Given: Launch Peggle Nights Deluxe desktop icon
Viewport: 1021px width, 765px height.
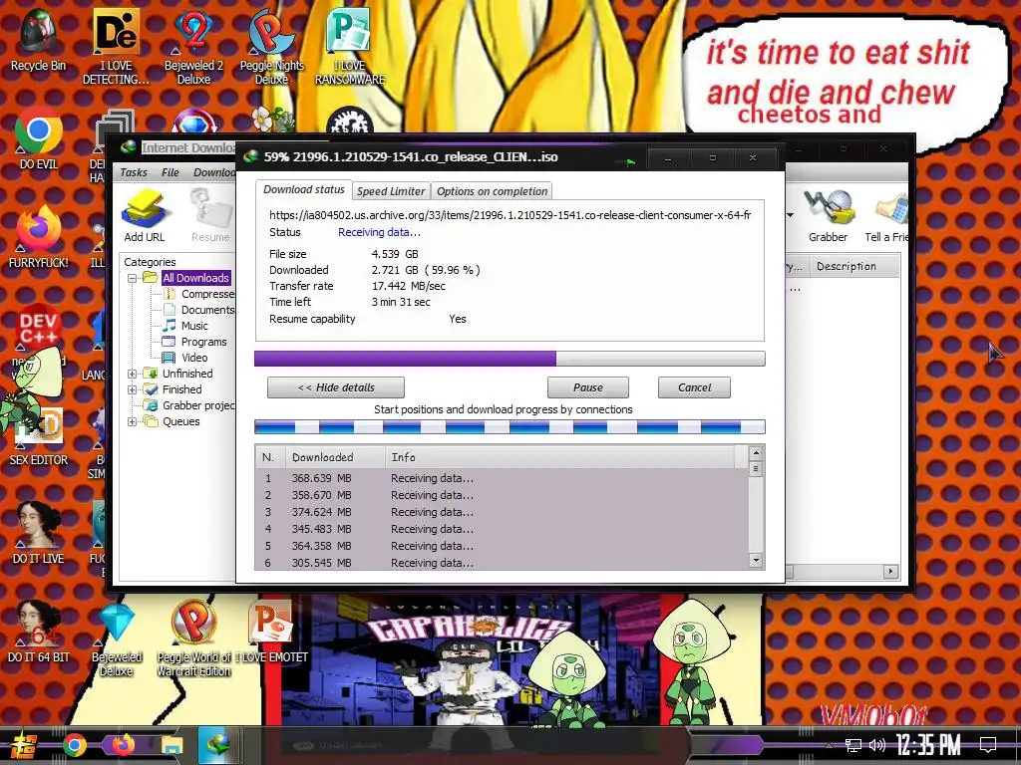Looking at the screenshot, I should click(x=271, y=46).
